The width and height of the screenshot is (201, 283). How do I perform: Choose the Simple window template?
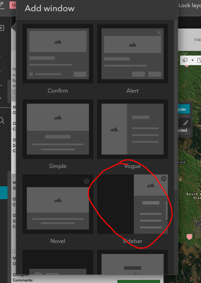tap(58, 129)
